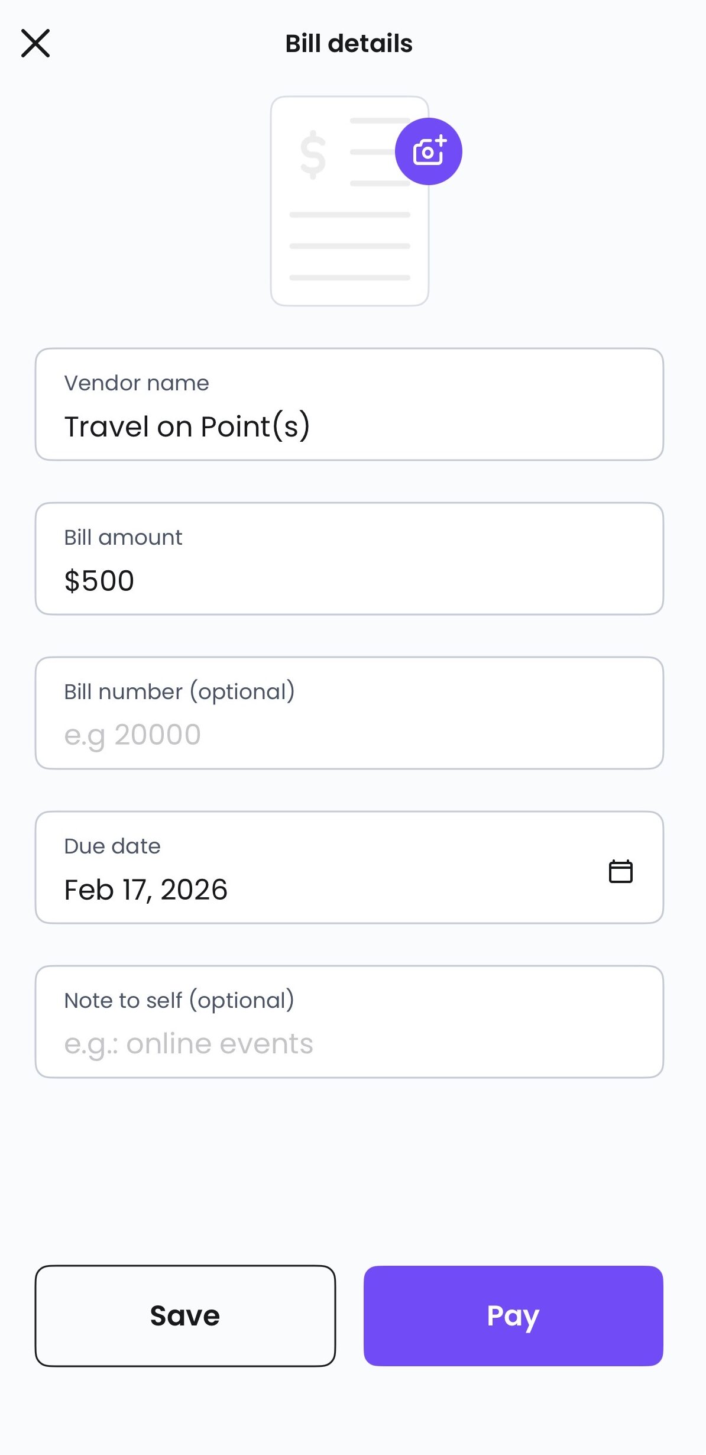Screen dimensions: 706x1455
Task: Select the Feb 17, 2026 date value
Action: [x=145, y=890]
